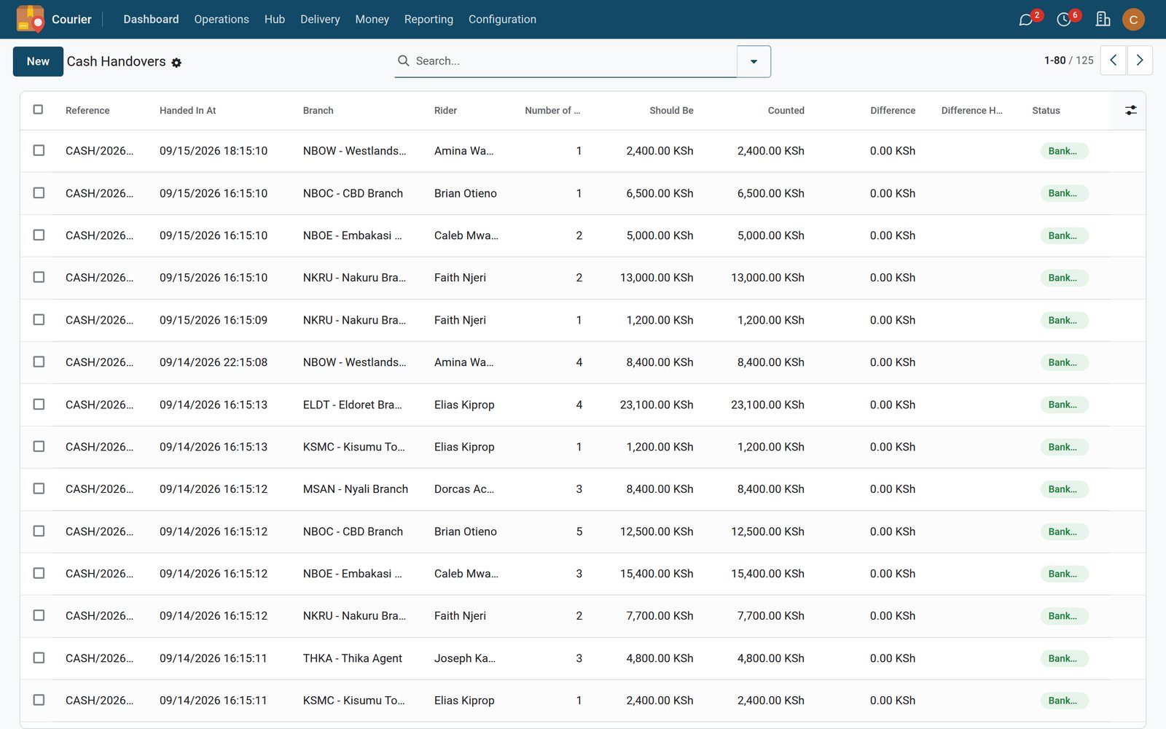This screenshot has width=1166, height=729.
Task: Click the 09/14/2026 16:15:11 THKA date cell
Action: 214,658
